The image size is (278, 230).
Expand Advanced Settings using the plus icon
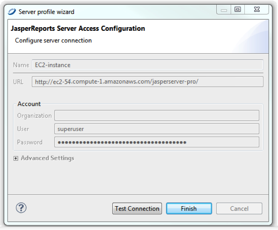coord(16,158)
